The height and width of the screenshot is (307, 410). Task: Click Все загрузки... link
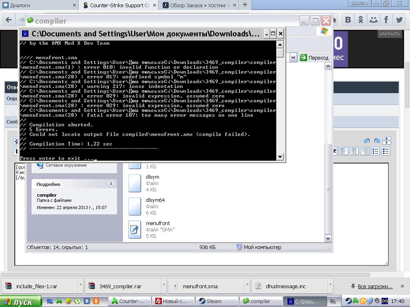375,286
